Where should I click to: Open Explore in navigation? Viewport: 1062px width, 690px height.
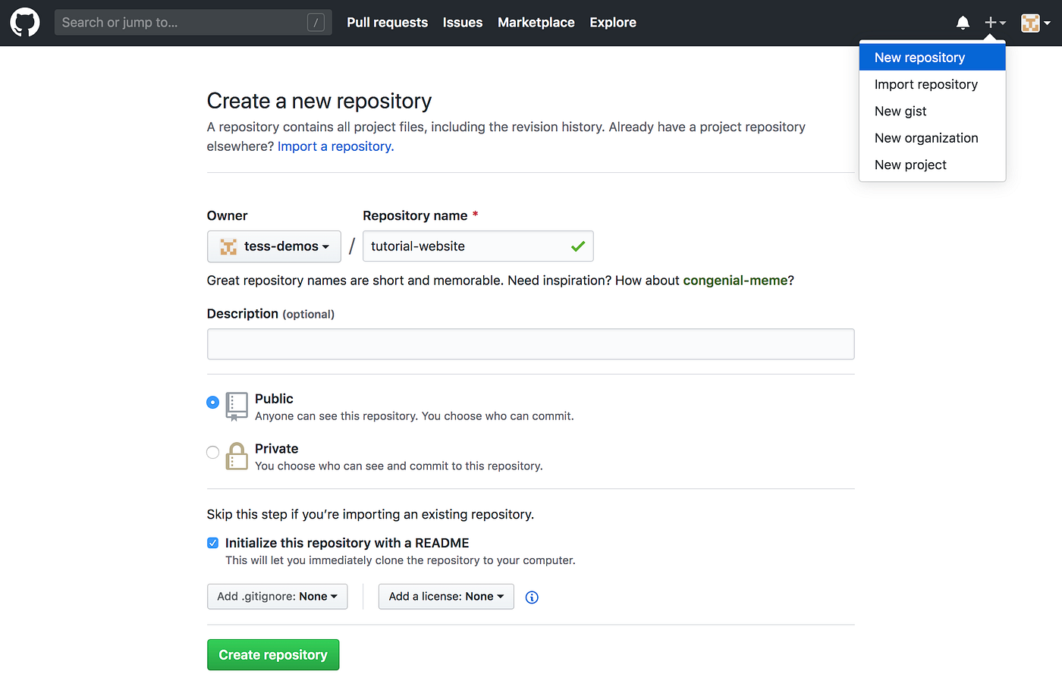tap(613, 23)
